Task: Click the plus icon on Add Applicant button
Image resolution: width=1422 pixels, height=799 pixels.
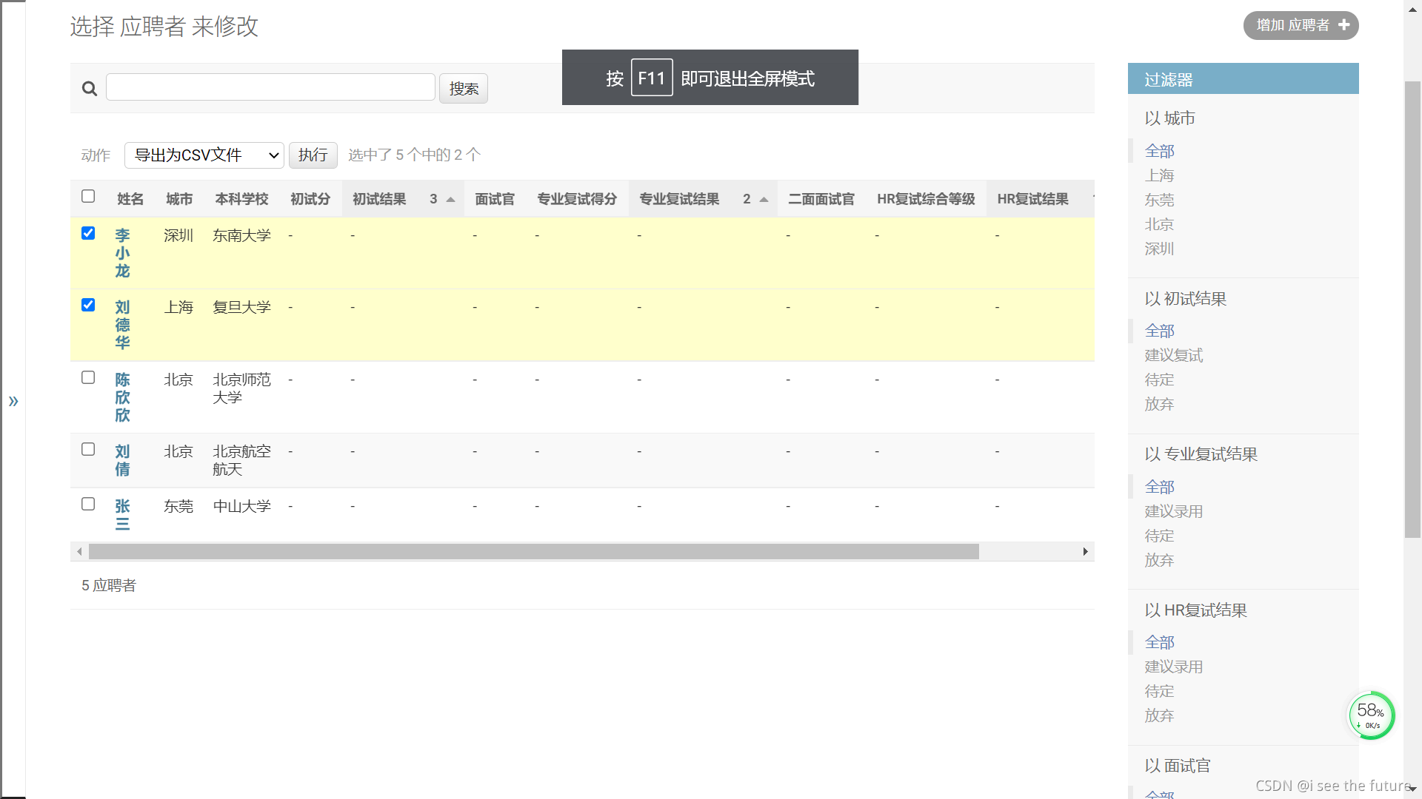Action: click(x=1343, y=25)
